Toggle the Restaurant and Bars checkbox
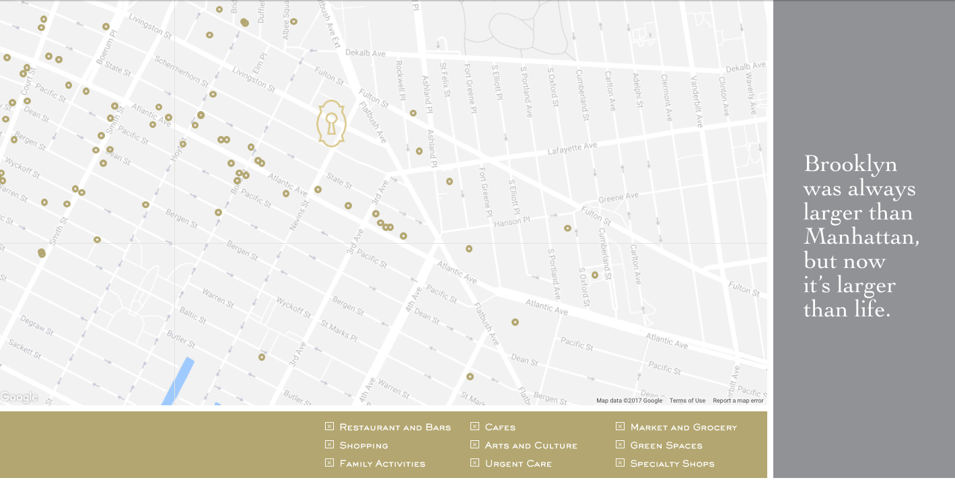This screenshot has width=955, height=480. pyautogui.click(x=329, y=426)
